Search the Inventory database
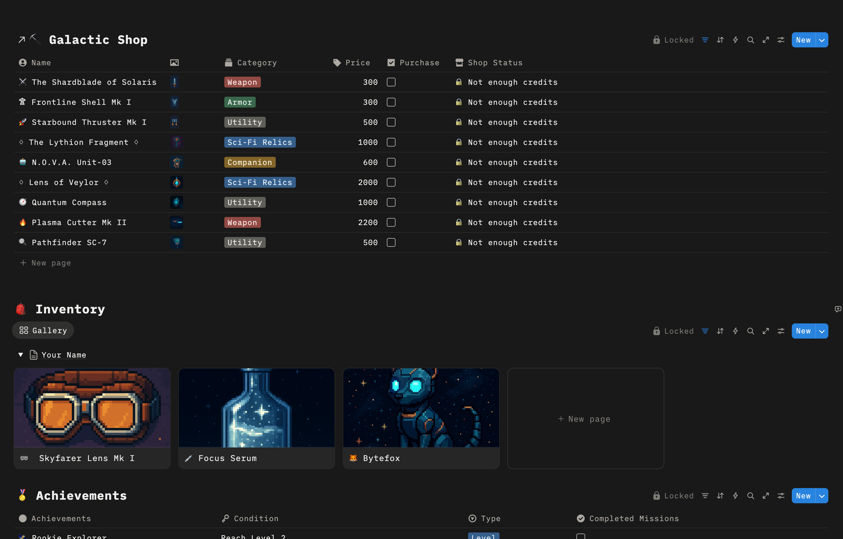This screenshot has width=843, height=539. pyautogui.click(x=750, y=331)
